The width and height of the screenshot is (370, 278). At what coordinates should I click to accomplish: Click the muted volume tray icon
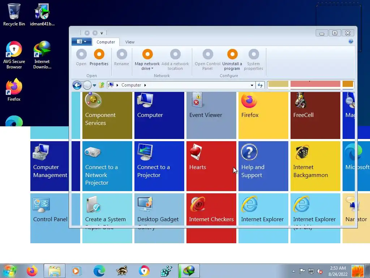click(320, 271)
